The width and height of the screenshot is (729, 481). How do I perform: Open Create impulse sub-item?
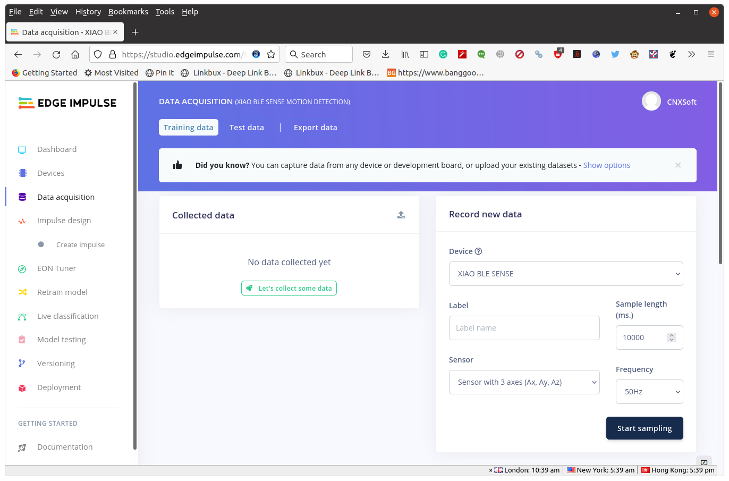(80, 244)
